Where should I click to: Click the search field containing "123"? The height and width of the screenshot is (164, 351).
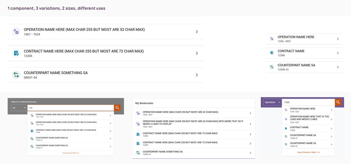(x=70, y=108)
